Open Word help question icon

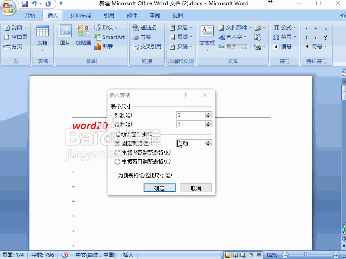tap(343, 16)
